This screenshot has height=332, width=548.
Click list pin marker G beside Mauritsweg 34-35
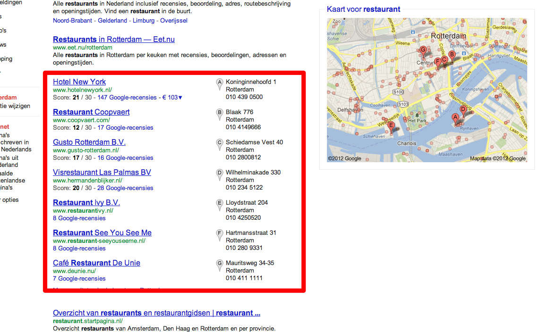click(219, 265)
